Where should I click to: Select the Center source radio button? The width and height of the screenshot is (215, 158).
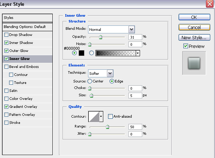89,81
